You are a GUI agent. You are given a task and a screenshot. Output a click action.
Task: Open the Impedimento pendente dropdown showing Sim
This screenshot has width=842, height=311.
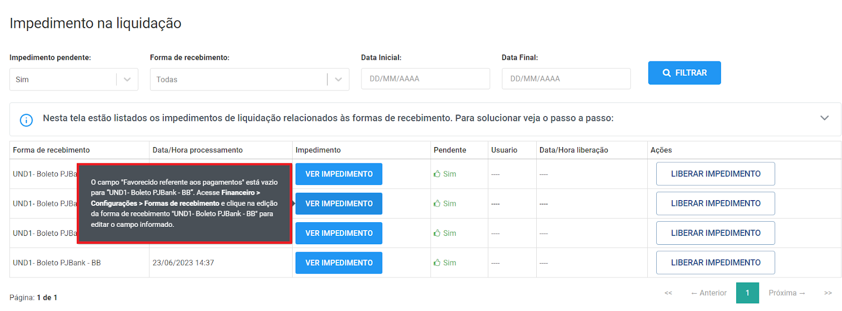pyautogui.click(x=74, y=79)
